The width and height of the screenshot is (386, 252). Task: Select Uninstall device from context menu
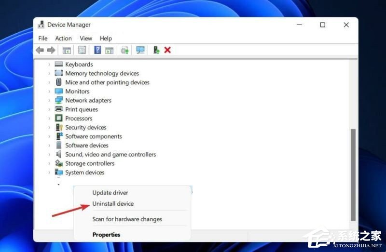[x=113, y=204]
